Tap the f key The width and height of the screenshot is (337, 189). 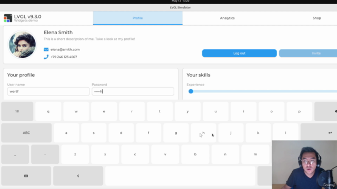tap(148, 133)
